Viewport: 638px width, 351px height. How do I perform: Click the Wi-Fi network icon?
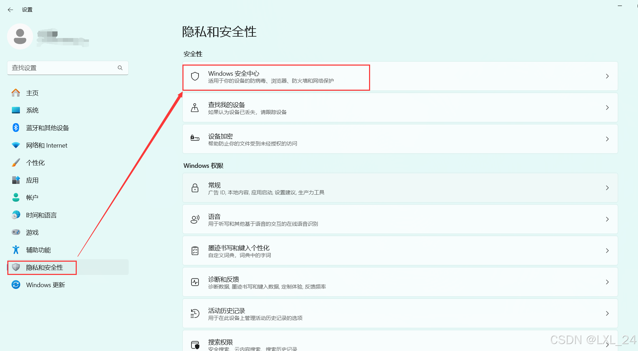[x=16, y=145]
